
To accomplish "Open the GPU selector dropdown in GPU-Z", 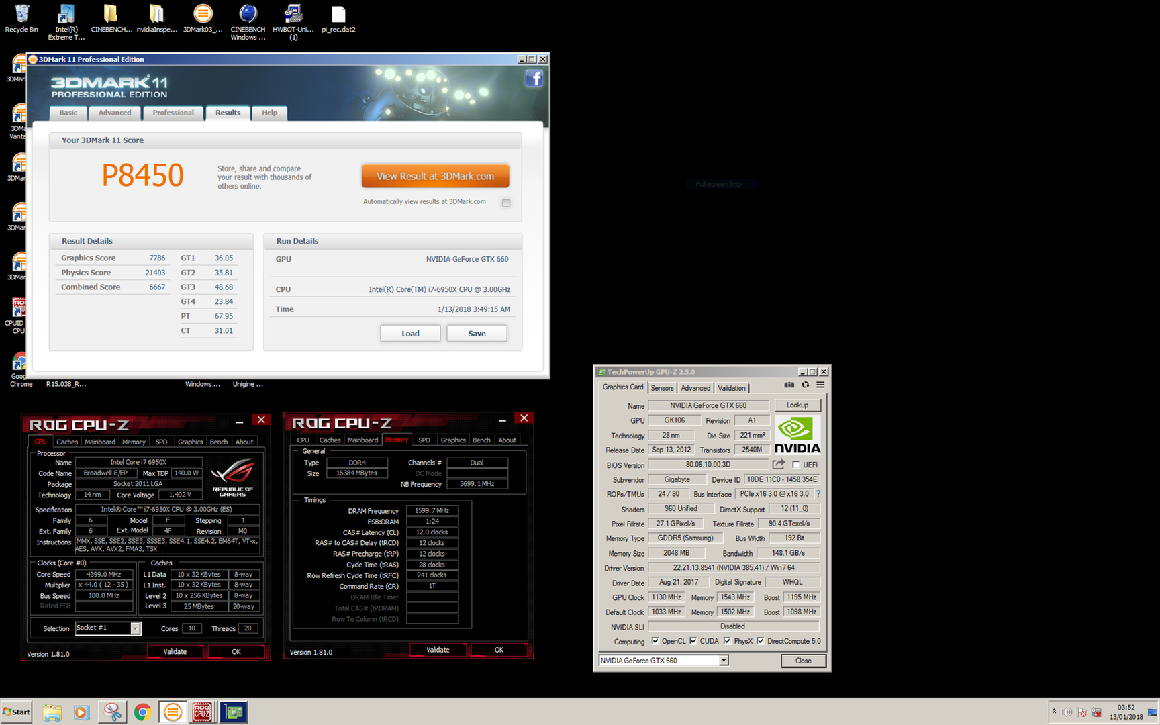I will click(724, 661).
